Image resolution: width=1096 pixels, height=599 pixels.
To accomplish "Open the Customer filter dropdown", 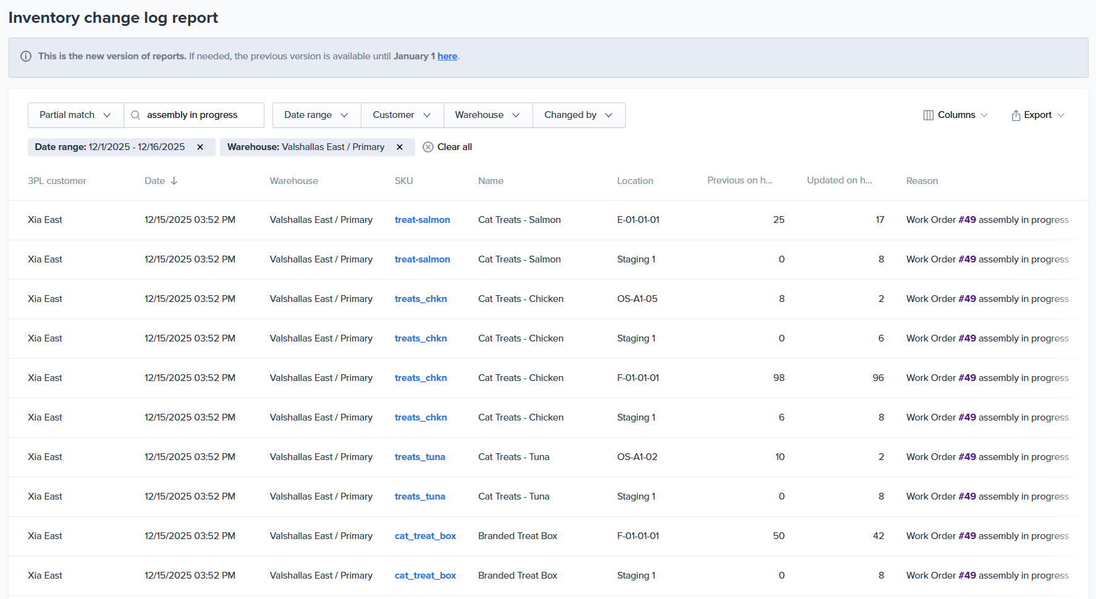I will 402,115.
